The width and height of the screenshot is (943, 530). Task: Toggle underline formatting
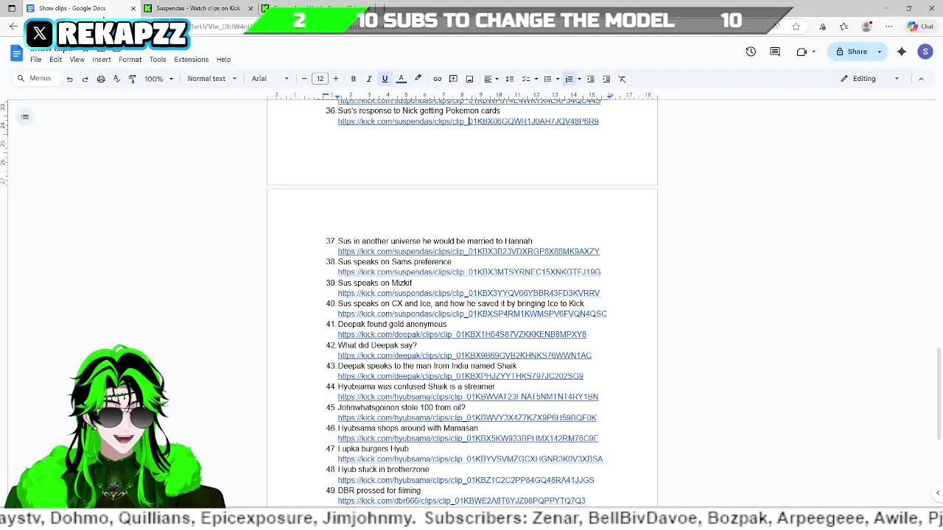(x=385, y=79)
